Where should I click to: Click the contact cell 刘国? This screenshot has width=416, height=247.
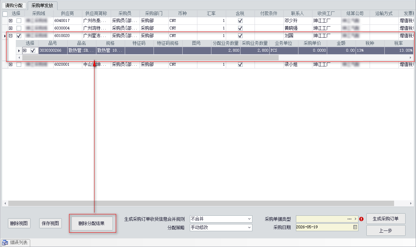pos(298,36)
